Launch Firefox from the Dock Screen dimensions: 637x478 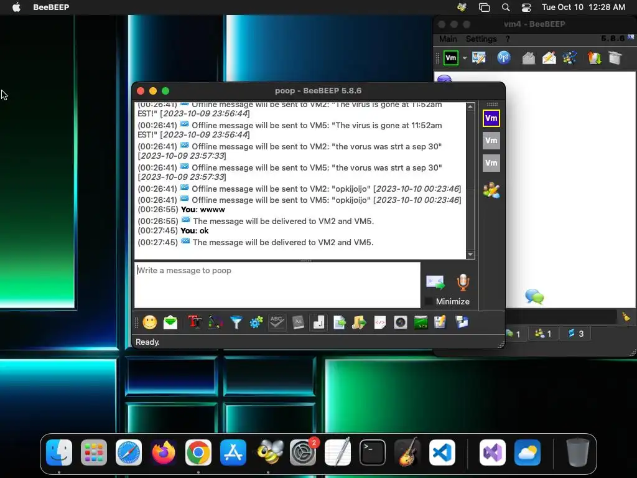[x=164, y=452]
